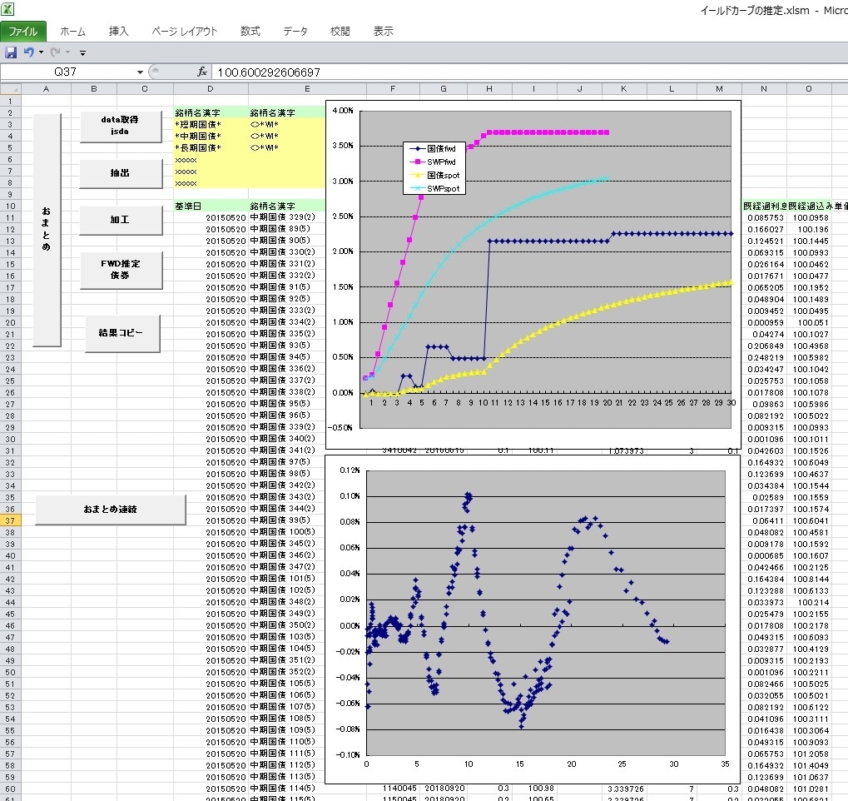Save the workbook with the floppy disk icon
The image size is (848, 801).
pos(11,52)
